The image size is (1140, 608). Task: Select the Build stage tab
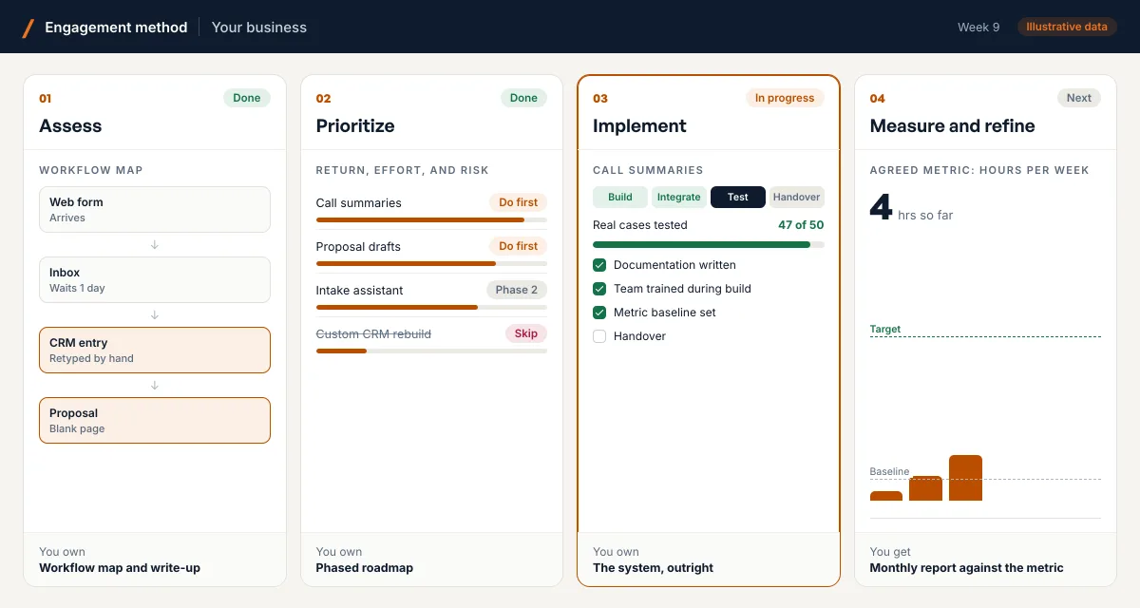pos(620,198)
